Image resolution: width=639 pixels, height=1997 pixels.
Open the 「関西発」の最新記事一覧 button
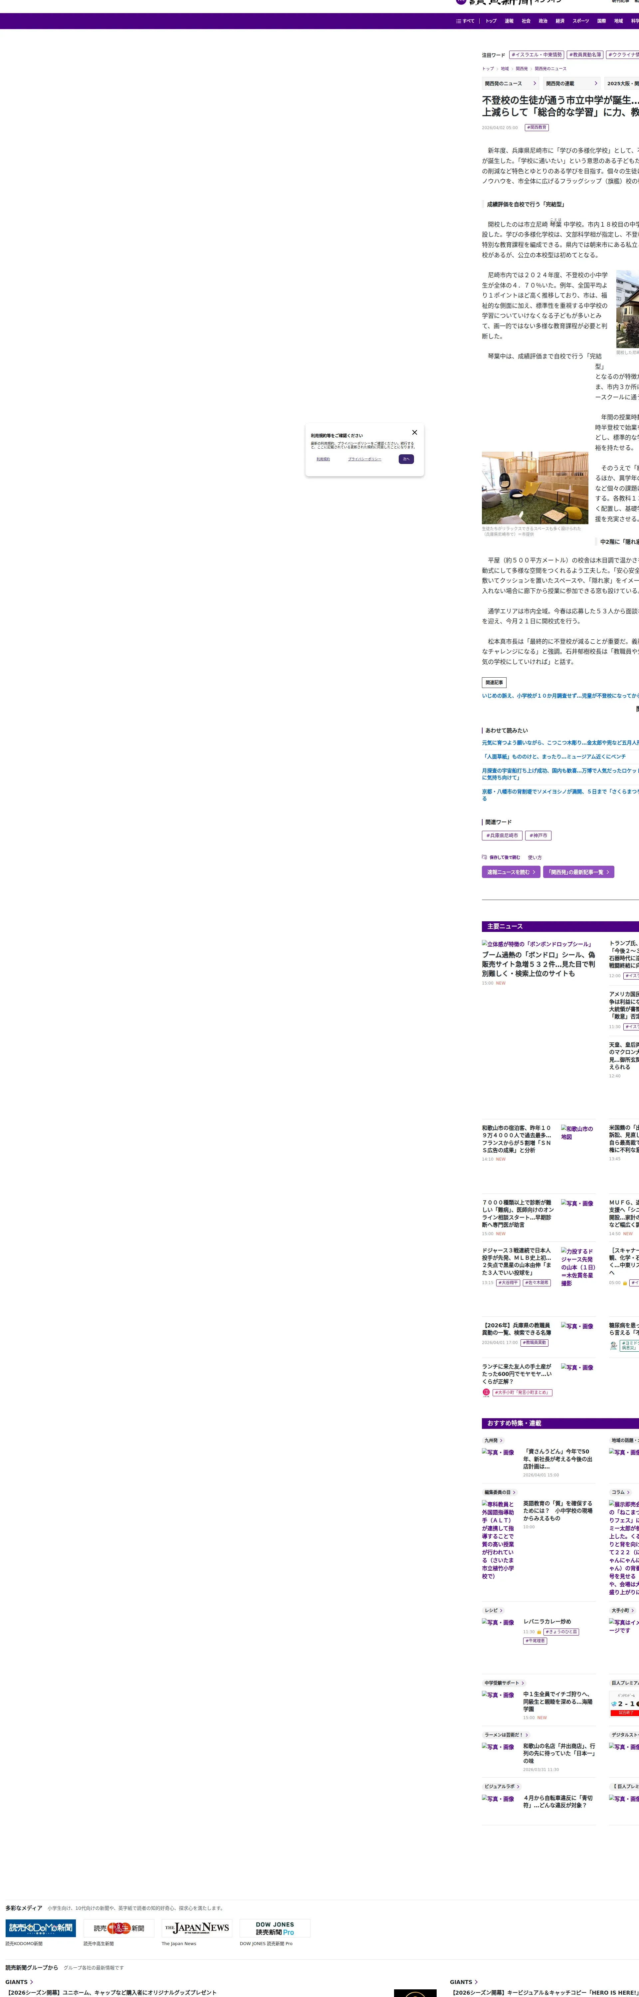click(x=578, y=872)
